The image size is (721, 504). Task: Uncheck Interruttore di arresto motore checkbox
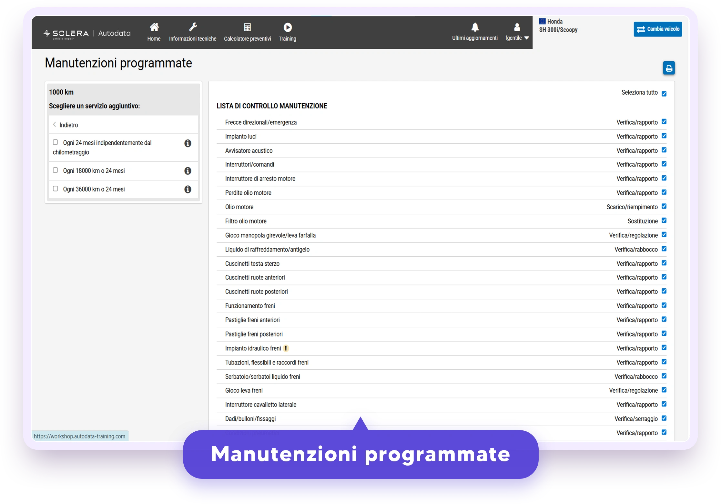coord(664,178)
